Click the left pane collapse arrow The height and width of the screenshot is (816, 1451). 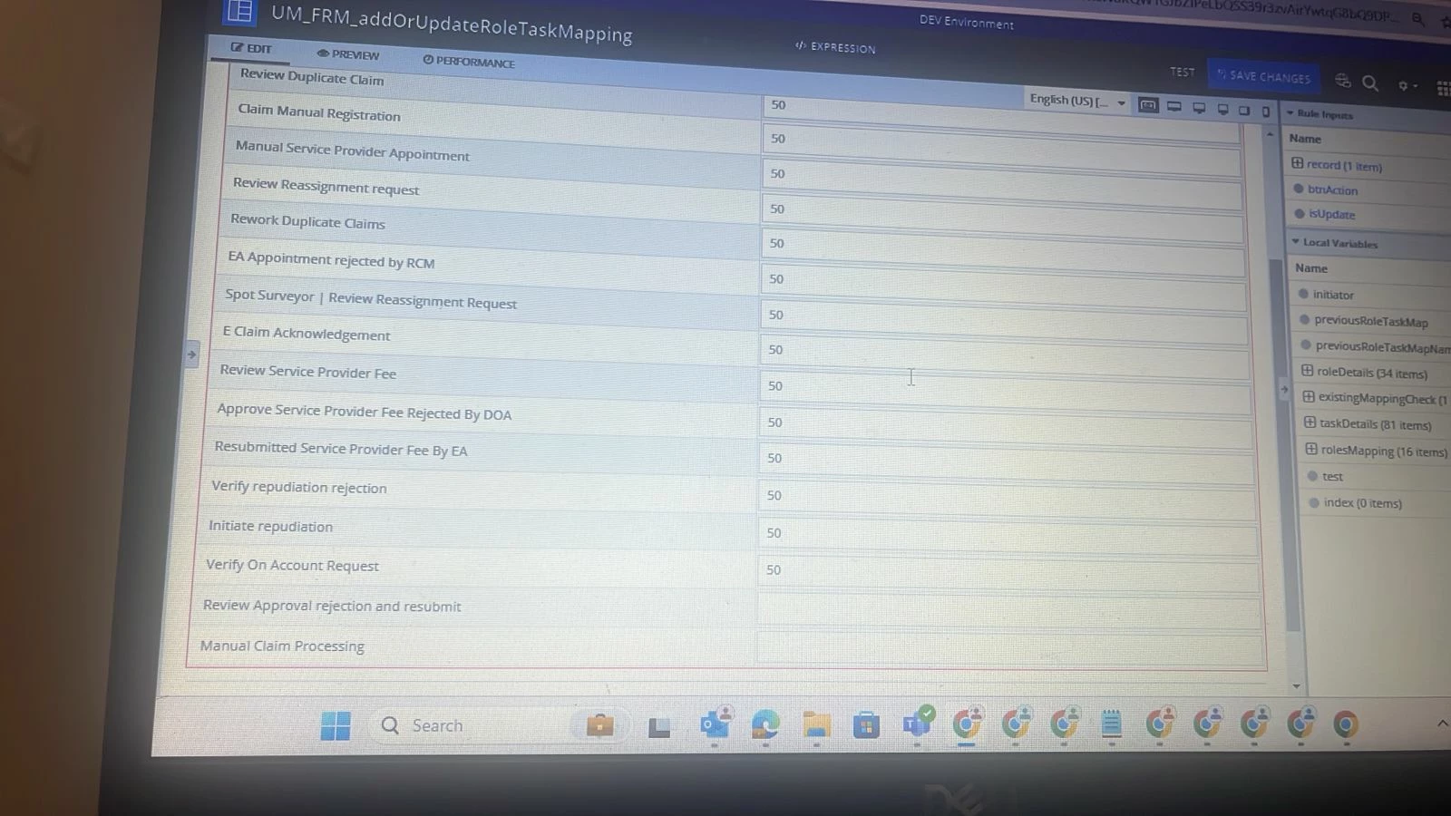(191, 355)
